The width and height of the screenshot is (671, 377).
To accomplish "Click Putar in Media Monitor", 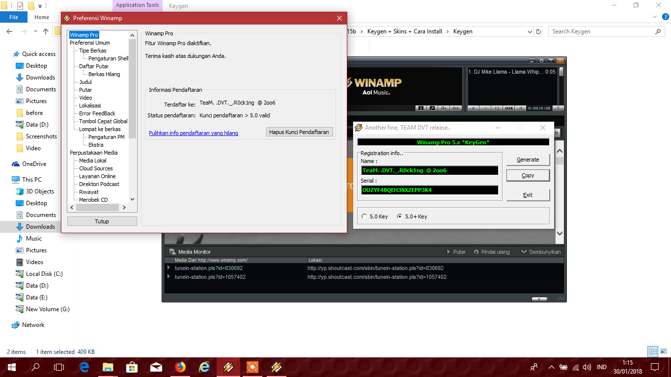I will [x=456, y=252].
